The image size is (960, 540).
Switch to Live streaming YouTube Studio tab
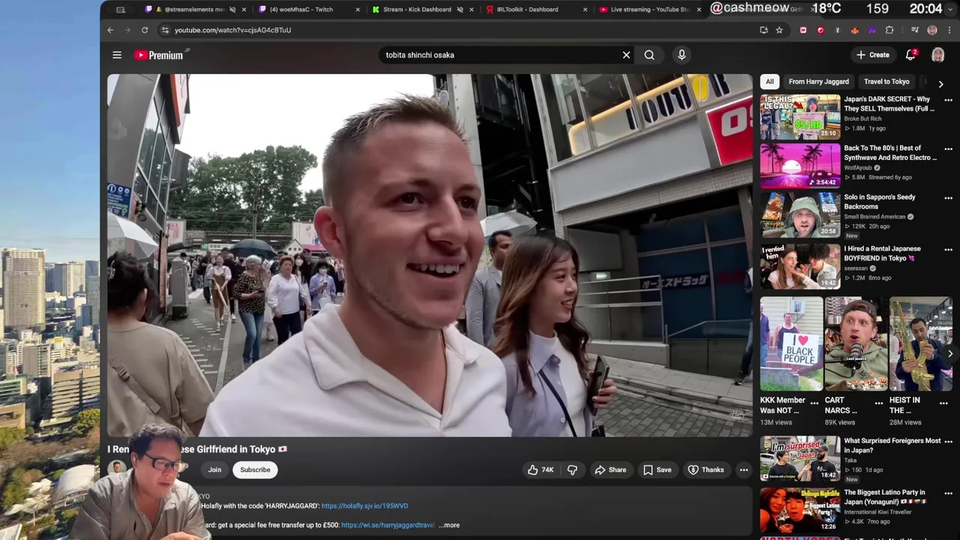pyautogui.click(x=649, y=10)
